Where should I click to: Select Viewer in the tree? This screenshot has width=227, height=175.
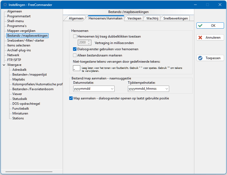tap(17, 94)
